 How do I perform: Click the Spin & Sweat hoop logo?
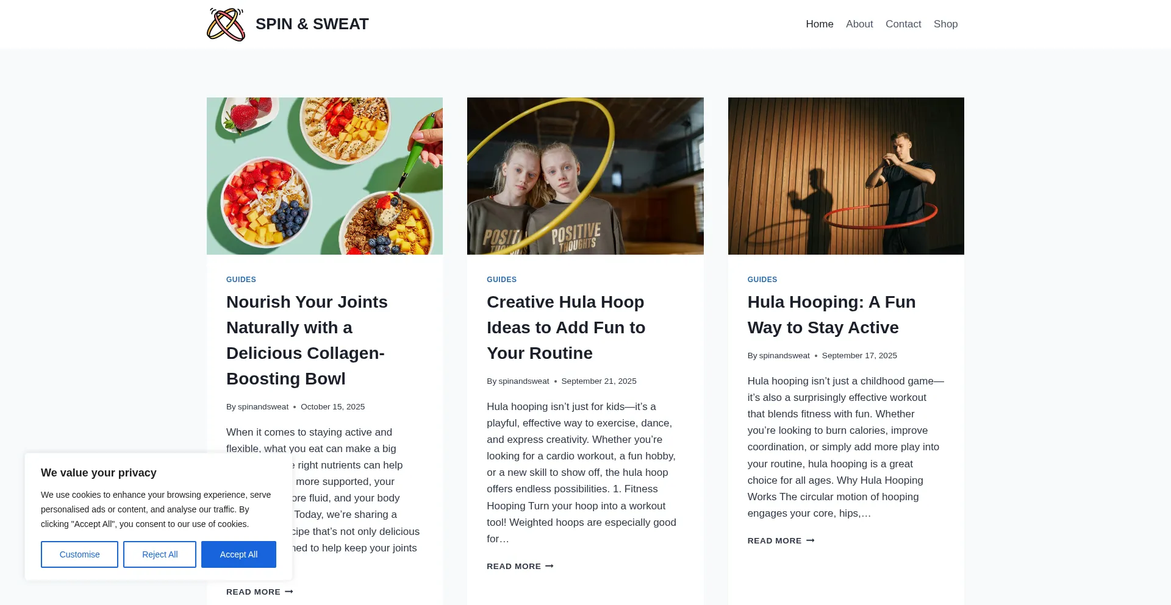226,24
